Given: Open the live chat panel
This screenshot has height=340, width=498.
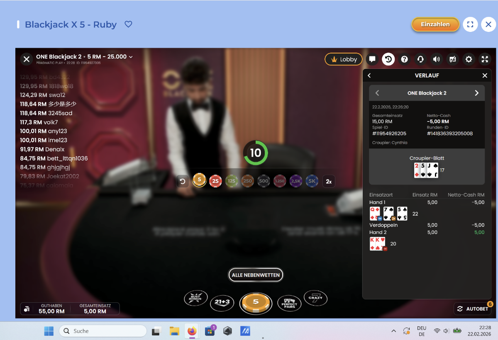Looking at the screenshot, I should tap(372, 59).
